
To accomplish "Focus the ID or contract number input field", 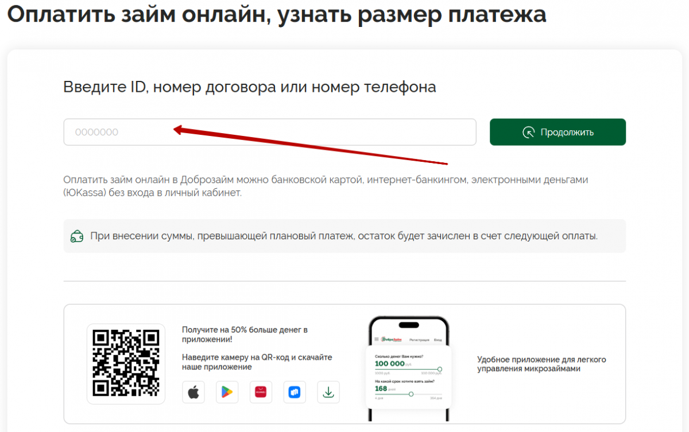I will 270,132.
